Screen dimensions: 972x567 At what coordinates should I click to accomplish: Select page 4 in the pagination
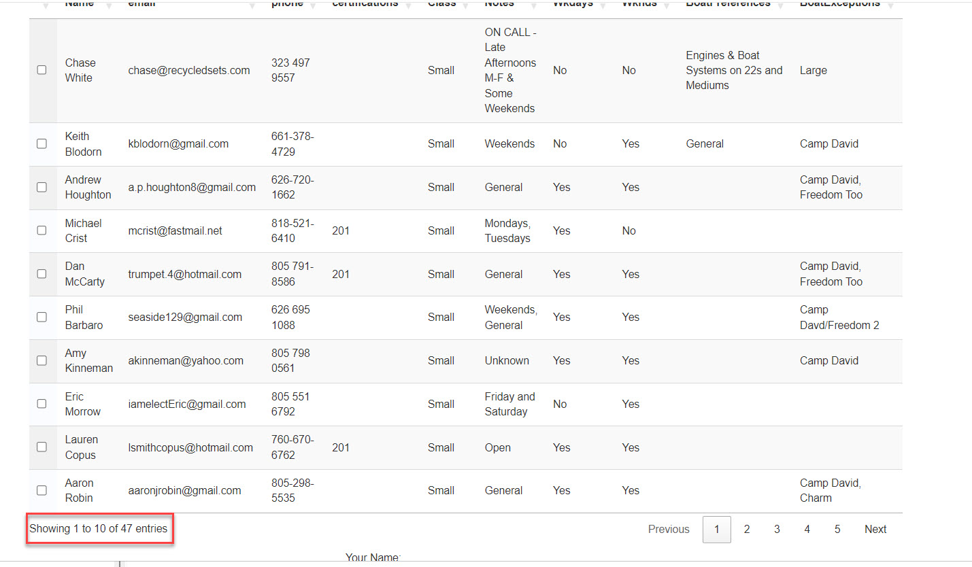tap(807, 530)
